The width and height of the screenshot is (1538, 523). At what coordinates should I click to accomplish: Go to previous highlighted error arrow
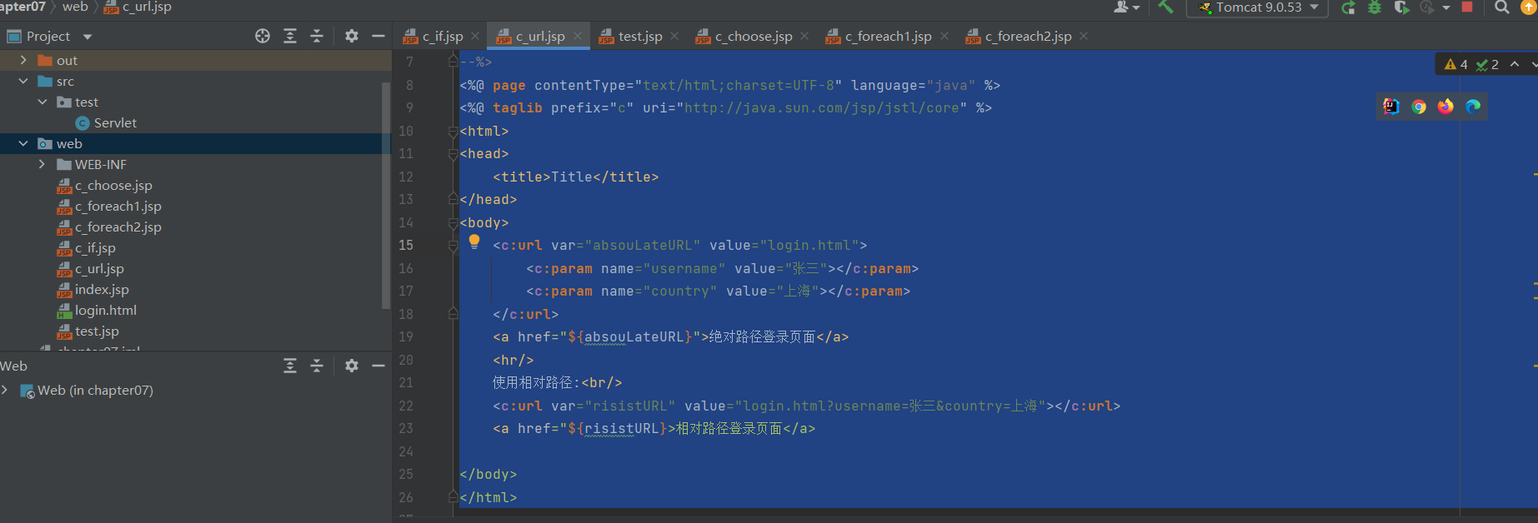pos(1515,64)
